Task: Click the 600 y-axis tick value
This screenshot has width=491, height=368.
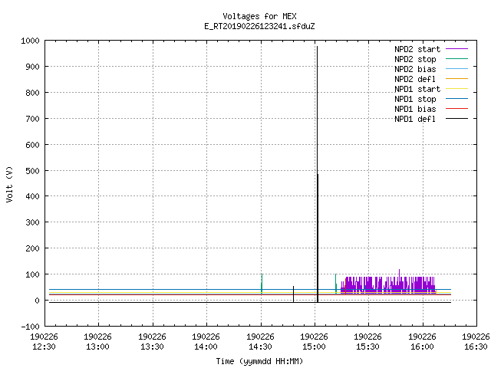Action: click(32, 145)
